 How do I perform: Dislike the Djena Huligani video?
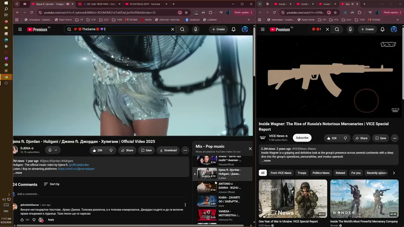(111, 150)
